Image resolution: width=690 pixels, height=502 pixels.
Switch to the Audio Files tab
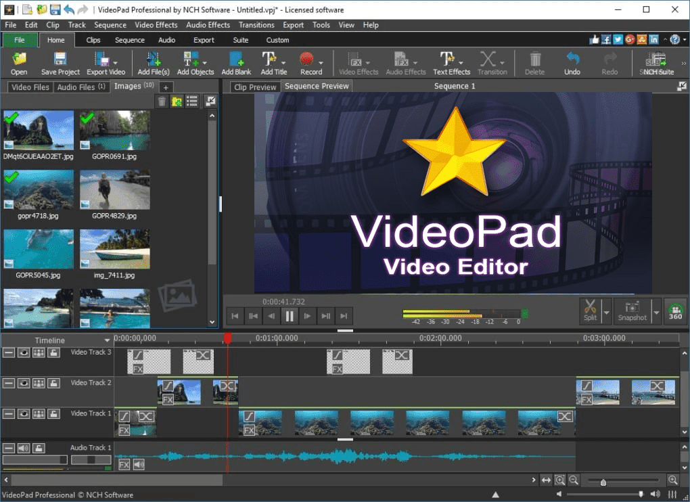[x=76, y=87]
